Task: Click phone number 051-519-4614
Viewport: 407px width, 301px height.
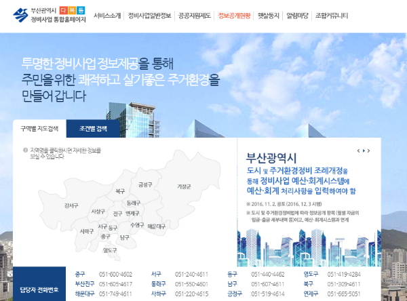Action: (x=268, y=294)
